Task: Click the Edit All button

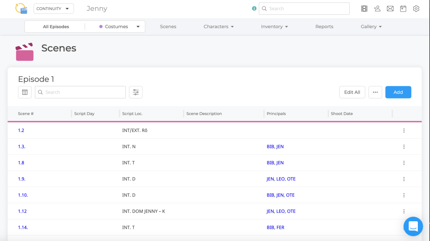Action: coord(352,92)
